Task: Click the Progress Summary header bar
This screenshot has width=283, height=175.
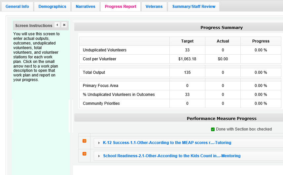Action: (221, 27)
